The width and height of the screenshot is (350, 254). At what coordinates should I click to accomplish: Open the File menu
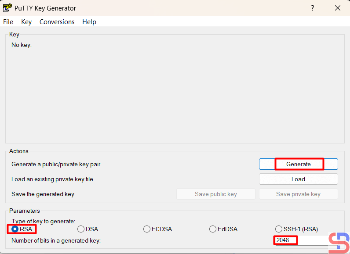tap(8, 22)
